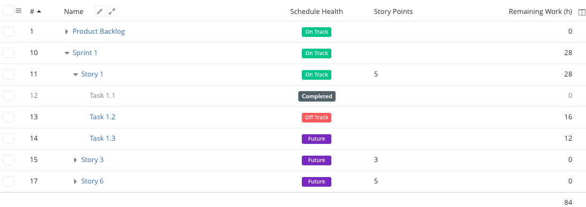Sort by Schedule Health column header
The height and width of the screenshot is (207, 586).
pyautogui.click(x=316, y=12)
